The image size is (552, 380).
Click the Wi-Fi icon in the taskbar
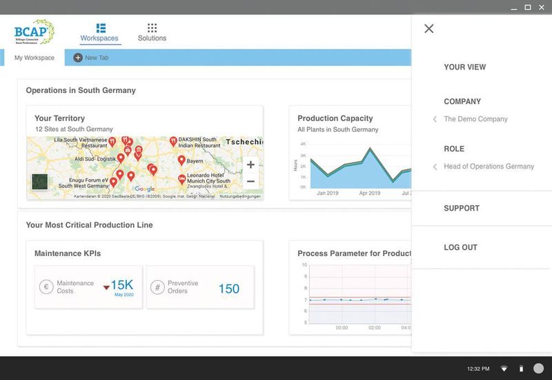click(x=504, y=368)
